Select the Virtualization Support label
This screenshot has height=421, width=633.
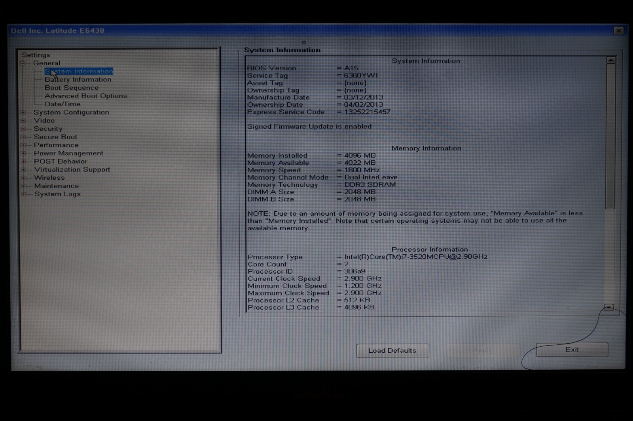72,169
